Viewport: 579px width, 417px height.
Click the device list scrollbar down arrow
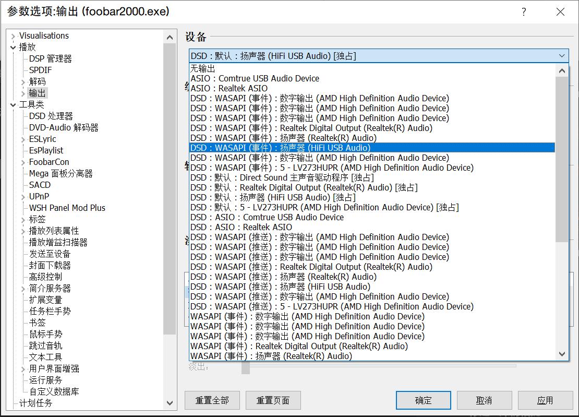(562, 354)
